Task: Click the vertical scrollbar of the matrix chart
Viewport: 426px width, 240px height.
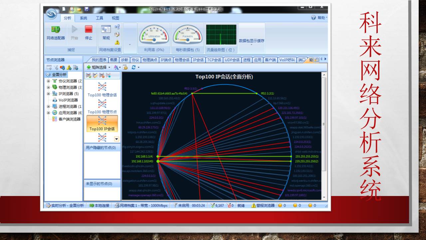Action: [x=324, y=133]
